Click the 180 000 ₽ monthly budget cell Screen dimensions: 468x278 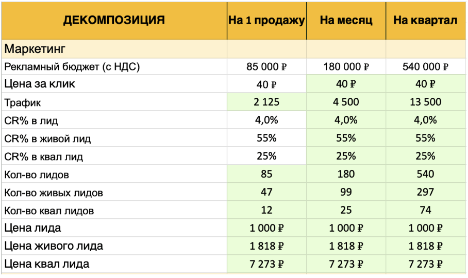click(346, 66)
